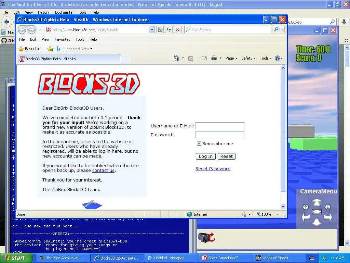Open the Page command dropdown

[x=231, y=58]
